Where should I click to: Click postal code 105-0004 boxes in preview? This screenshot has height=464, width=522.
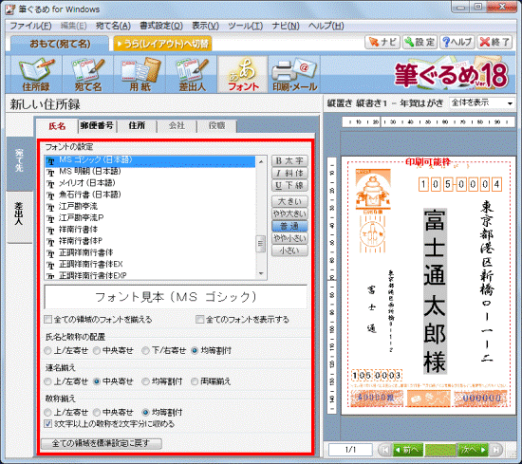coord(460,184)
